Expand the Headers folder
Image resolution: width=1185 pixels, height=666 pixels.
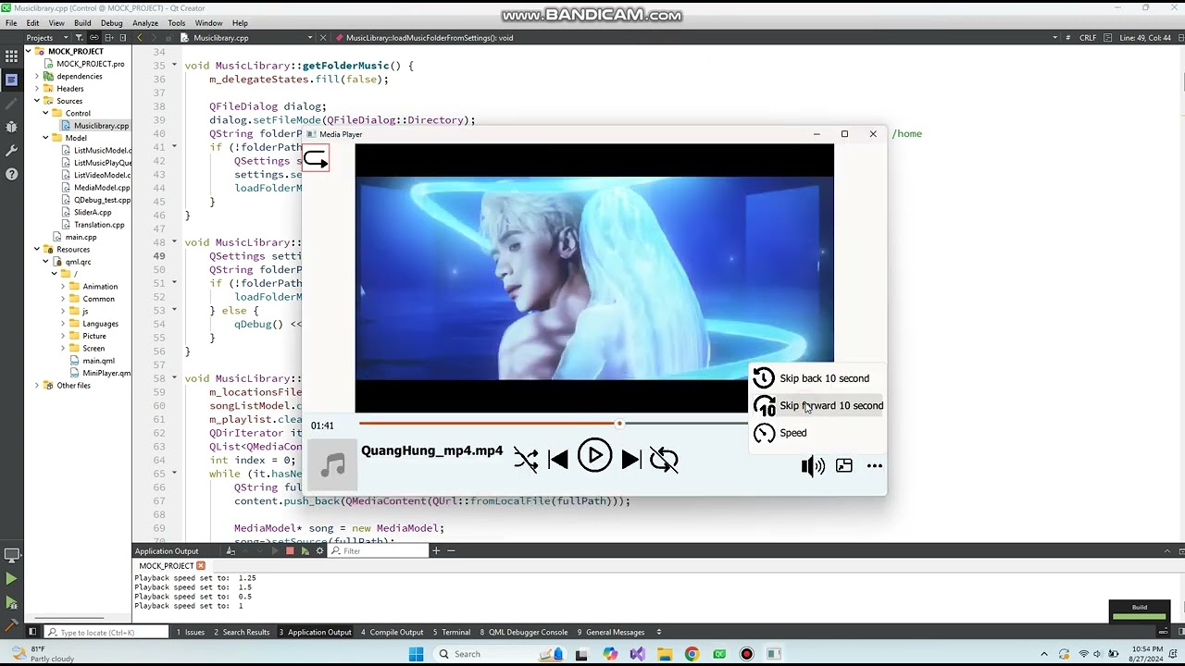tap(37, 89)
